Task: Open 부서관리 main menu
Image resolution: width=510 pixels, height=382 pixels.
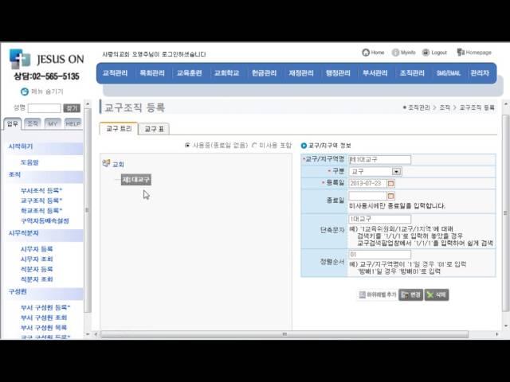Action: [375, 73]
